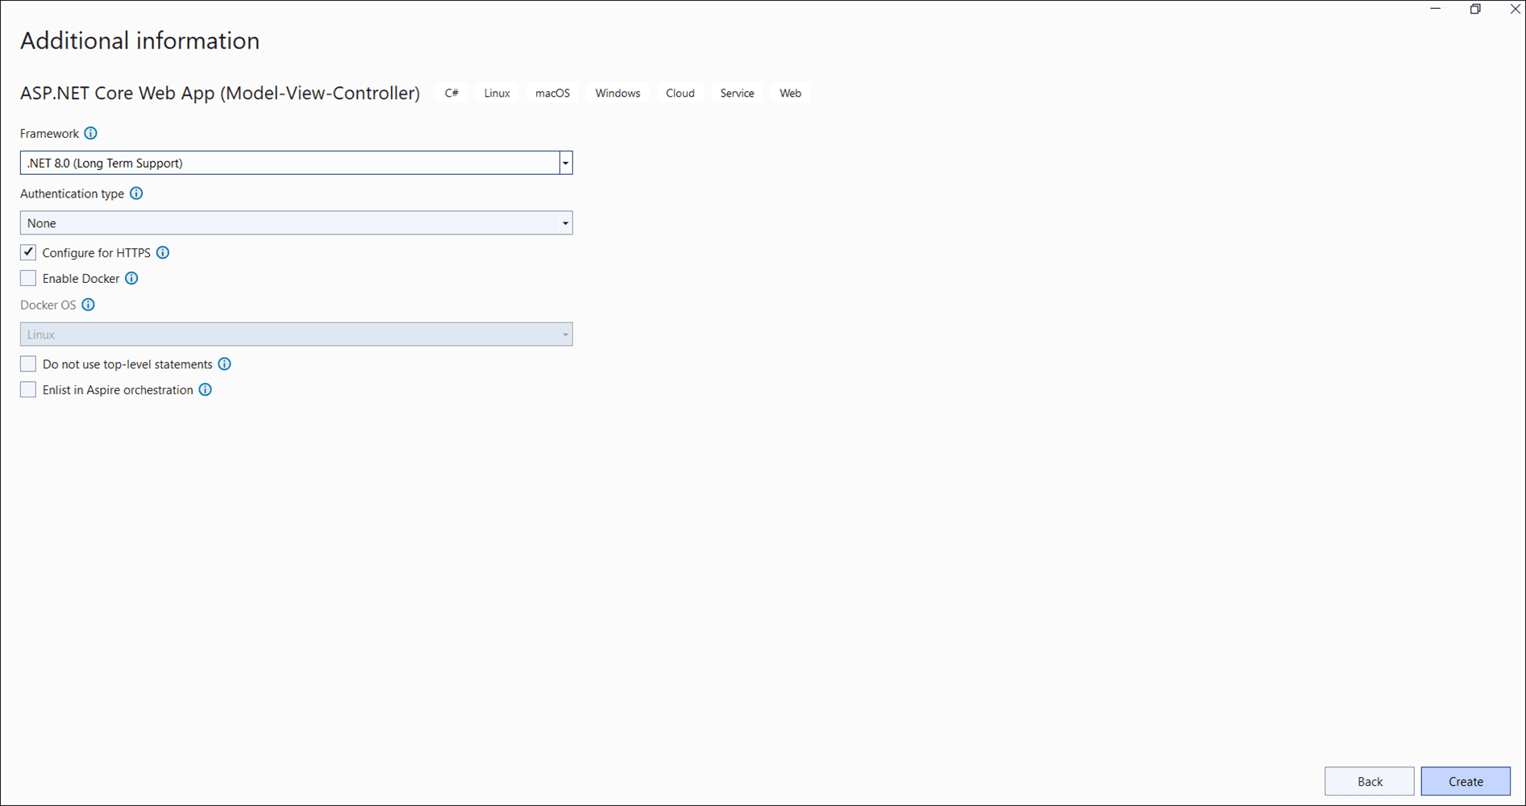The width and height of the screenshot is (1526, 806).
Task: Click the disabled Docker OS Linux dropdown
Action: pos(296,334)
